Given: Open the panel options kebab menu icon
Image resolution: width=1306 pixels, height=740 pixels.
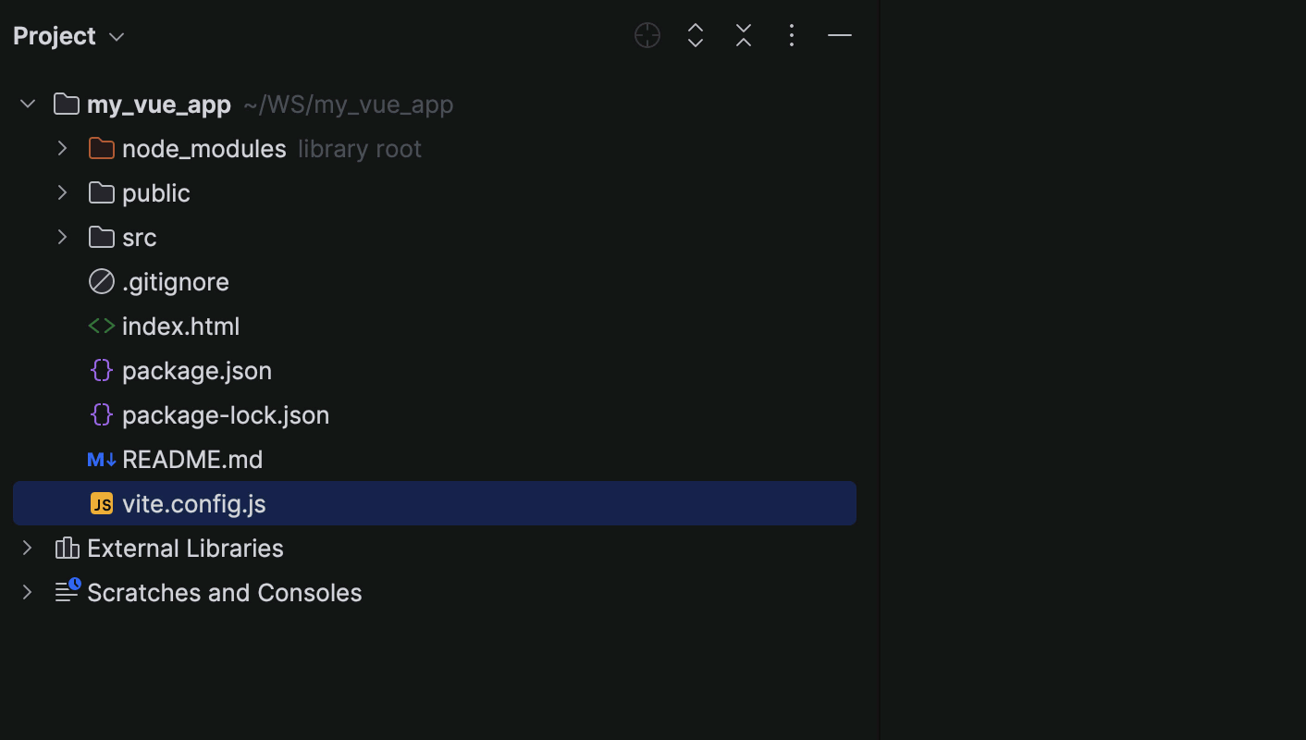Looking at the screenshot, I should coord(792,35).
